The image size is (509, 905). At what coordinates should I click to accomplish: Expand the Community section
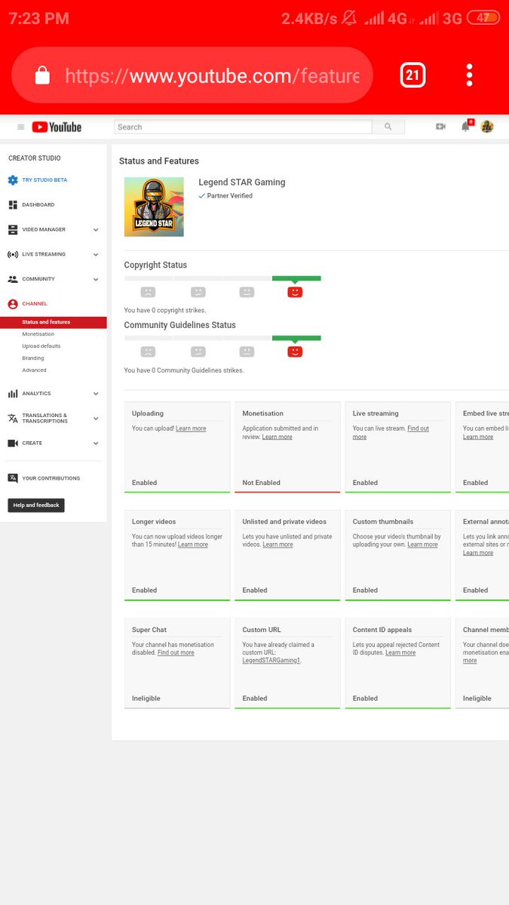[96, 279]
